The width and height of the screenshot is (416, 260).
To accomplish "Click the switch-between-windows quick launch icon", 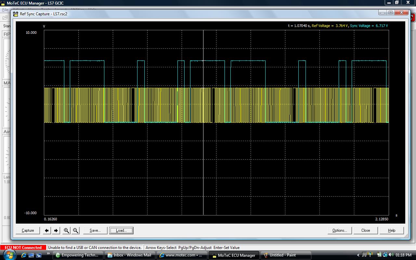I will click(x=39, y=255).
